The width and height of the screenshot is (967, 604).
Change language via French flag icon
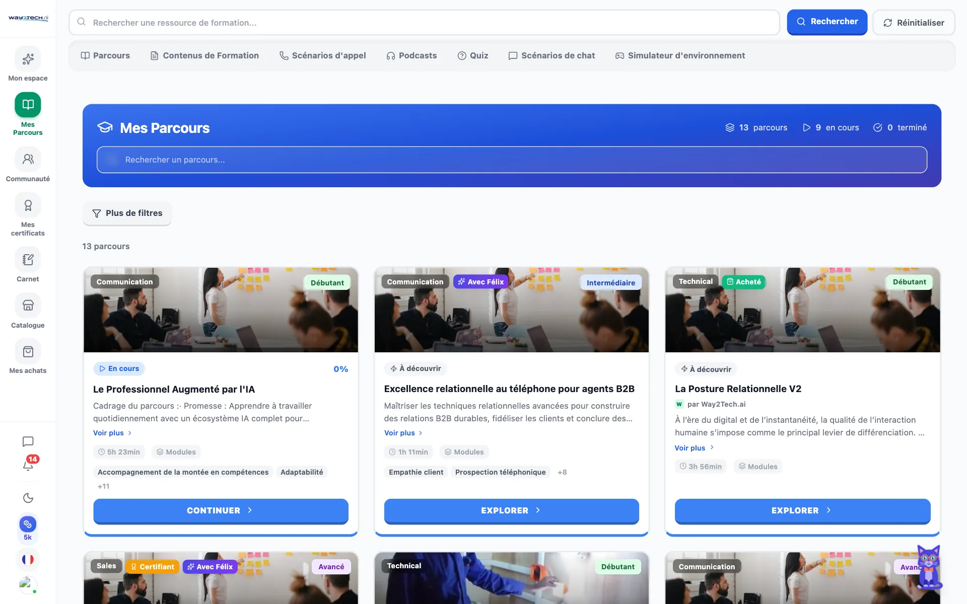click(28, 559)
